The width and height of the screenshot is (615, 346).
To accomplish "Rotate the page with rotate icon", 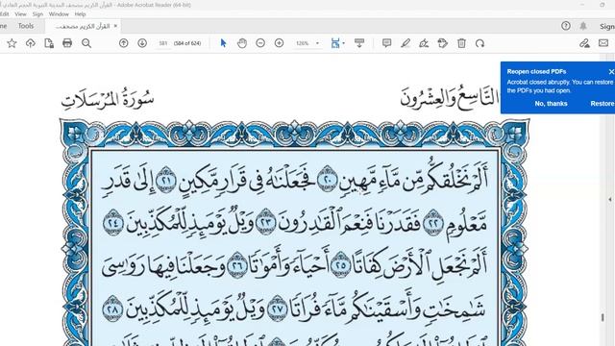I will [x=480, y=43].
